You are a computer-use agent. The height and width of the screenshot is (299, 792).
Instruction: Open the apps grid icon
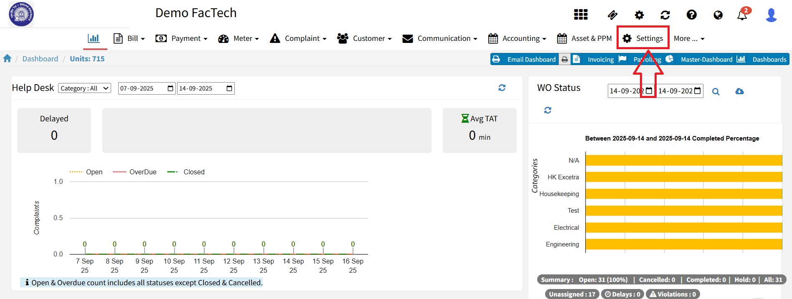point(581,15)
